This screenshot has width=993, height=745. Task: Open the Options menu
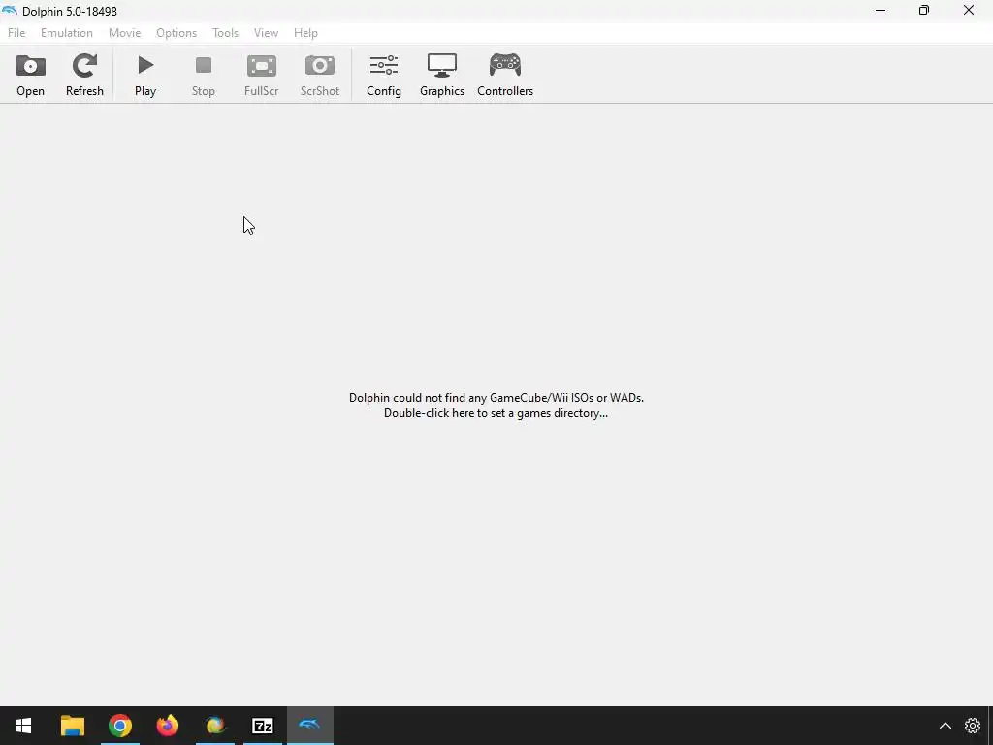(x=176, y=33)
